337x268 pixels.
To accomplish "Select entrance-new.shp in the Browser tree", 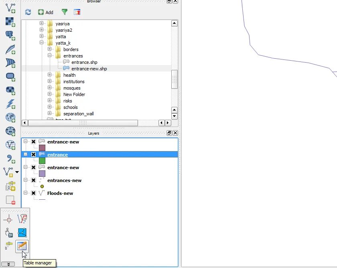I will [x=89, y=69].
